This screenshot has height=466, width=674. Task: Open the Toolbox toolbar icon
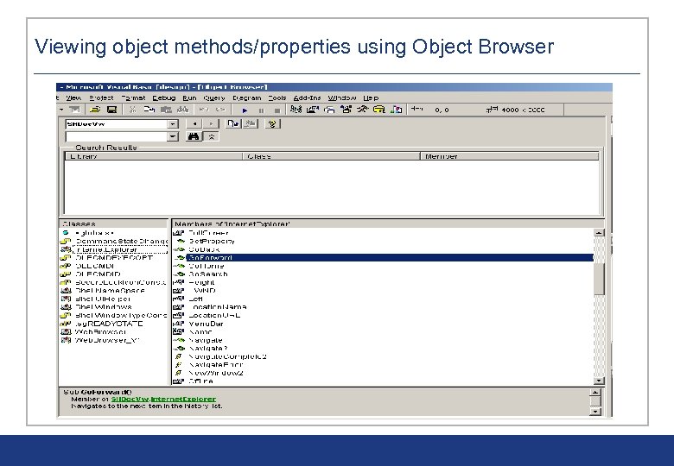tap(362, 110)
